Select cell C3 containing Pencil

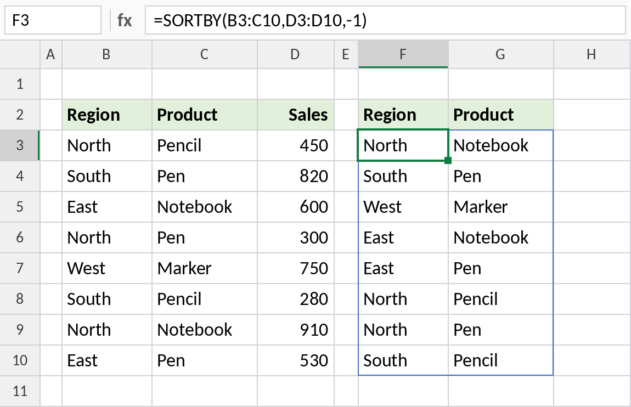tap(205, 145)
